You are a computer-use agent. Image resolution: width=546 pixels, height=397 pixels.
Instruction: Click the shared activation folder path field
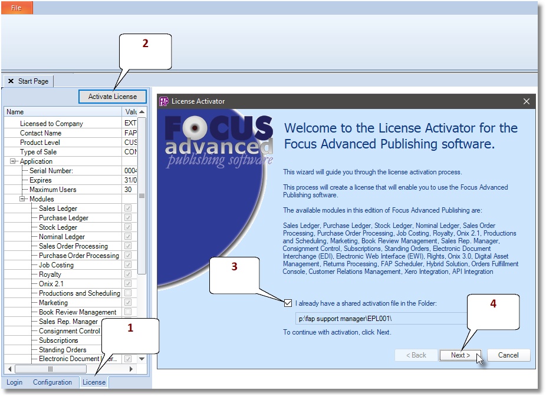pyautogui.click(x=381, y=318)
